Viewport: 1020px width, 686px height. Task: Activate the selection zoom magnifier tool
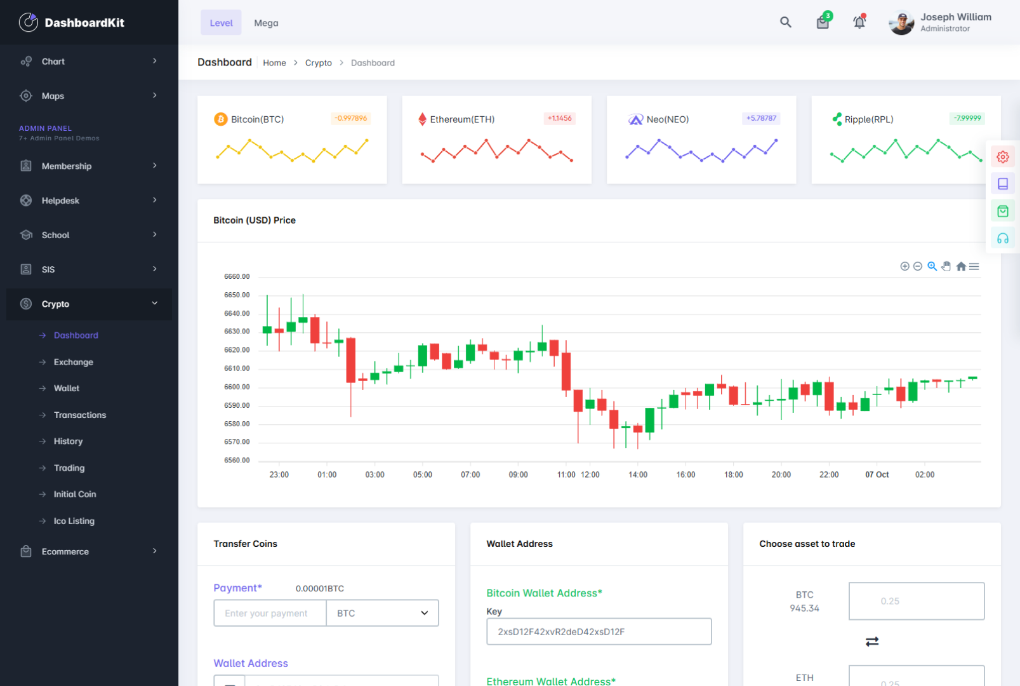(932, 267)
